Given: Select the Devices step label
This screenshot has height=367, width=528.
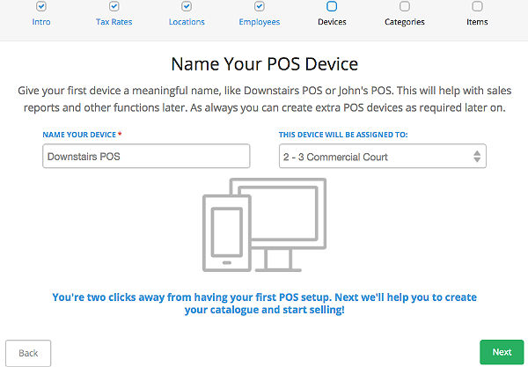Looking at the screenshot, I should tap(332, 22).
